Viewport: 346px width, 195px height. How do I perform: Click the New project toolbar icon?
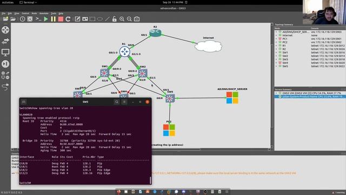pyautogui.click(x=5, y=19)
